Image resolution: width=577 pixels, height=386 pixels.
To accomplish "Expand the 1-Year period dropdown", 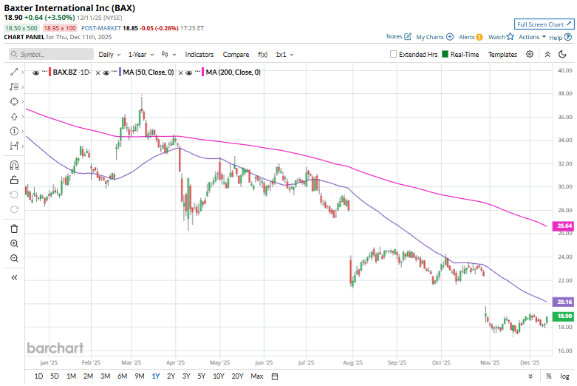I will (140, 54).
